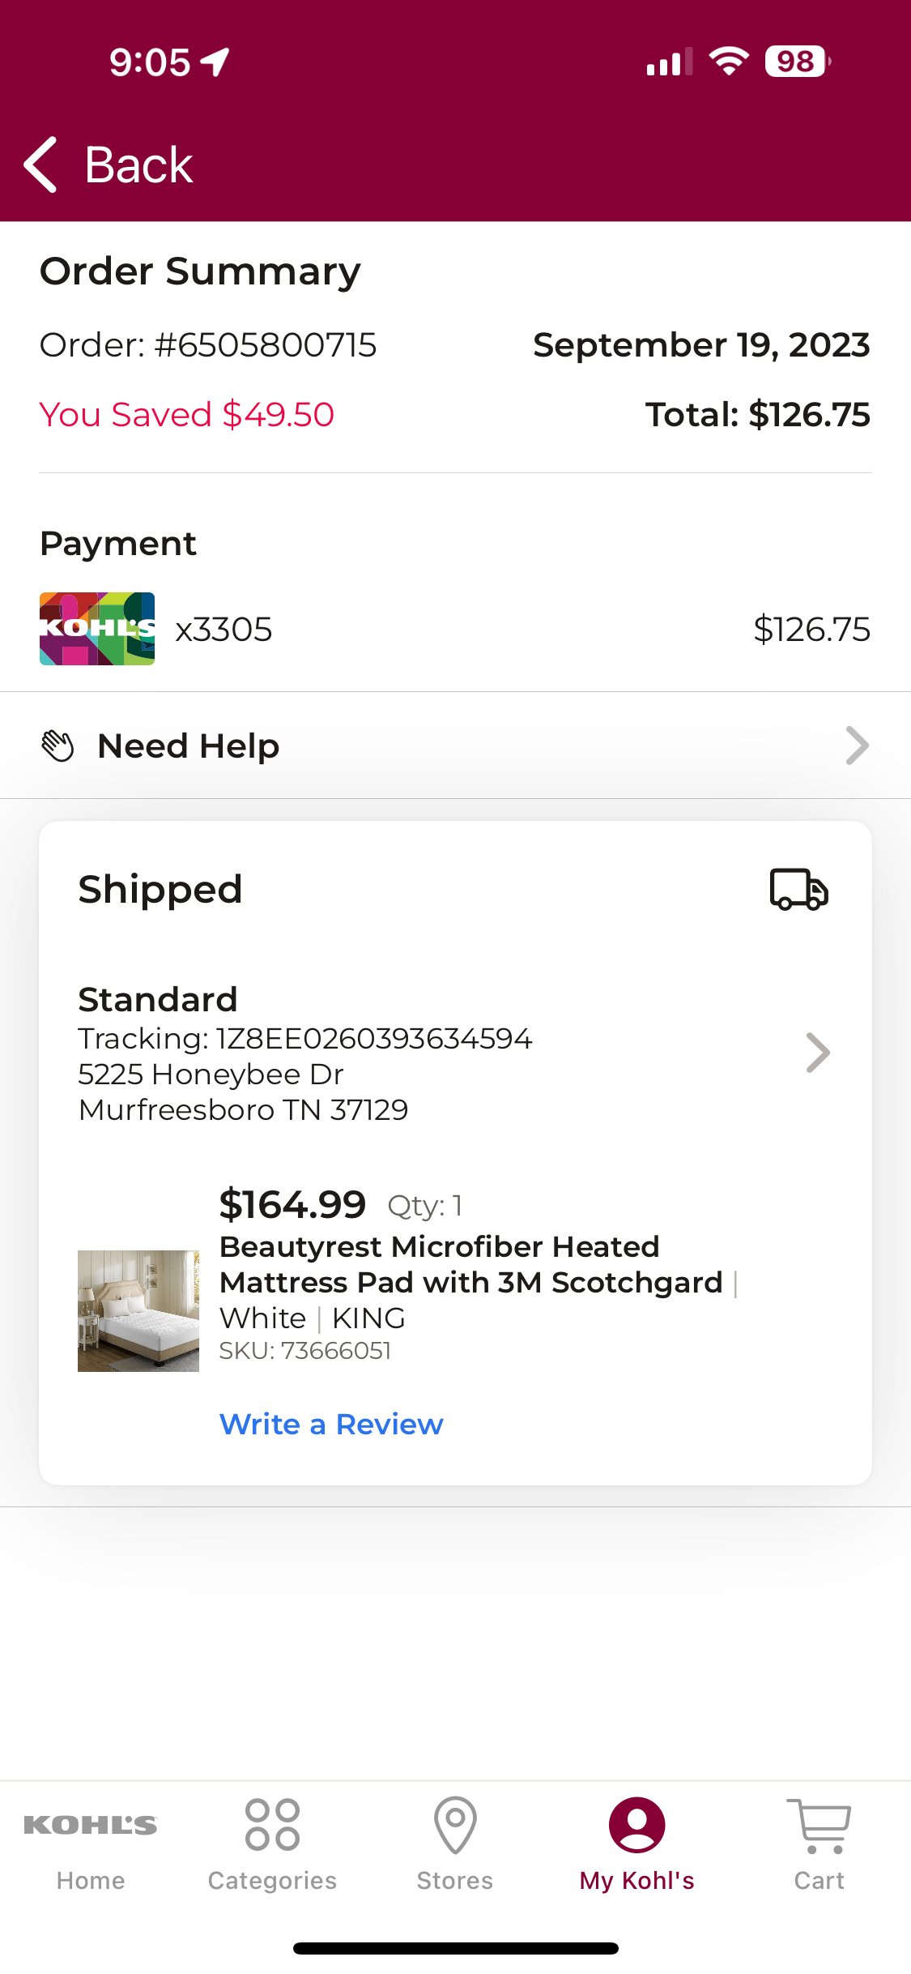The height and width of the screenshot is (1974, 911).
Task: Tap the Shipped section heading
Action: click(160, 889)
